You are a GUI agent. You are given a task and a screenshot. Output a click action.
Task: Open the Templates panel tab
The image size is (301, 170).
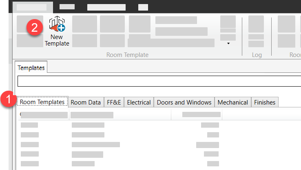point(31,68)
